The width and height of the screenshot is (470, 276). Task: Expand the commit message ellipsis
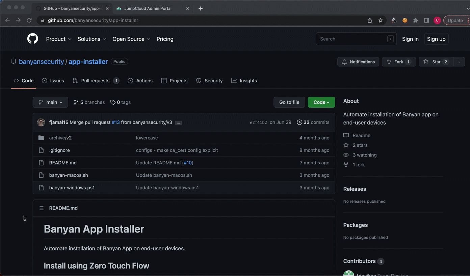tap(178, 123)
